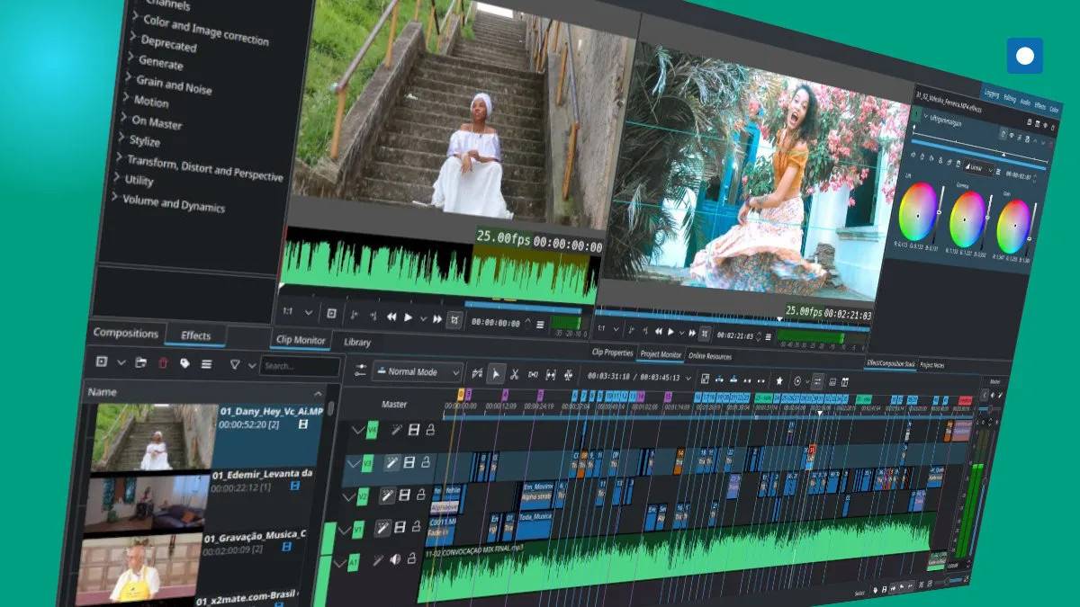This screenshot has height=607, width=1080.
Task: Toggle video visibility on track V1
Action: point(400,529)
